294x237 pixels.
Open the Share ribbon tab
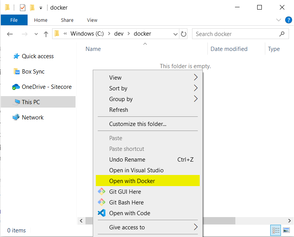point(67,20)
